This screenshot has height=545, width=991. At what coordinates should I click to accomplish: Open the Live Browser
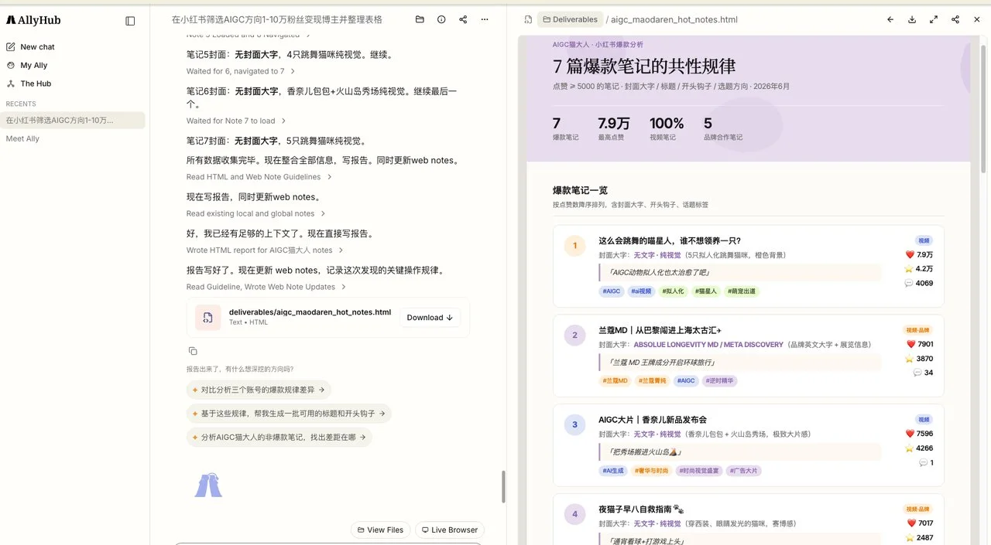point(450,530)
